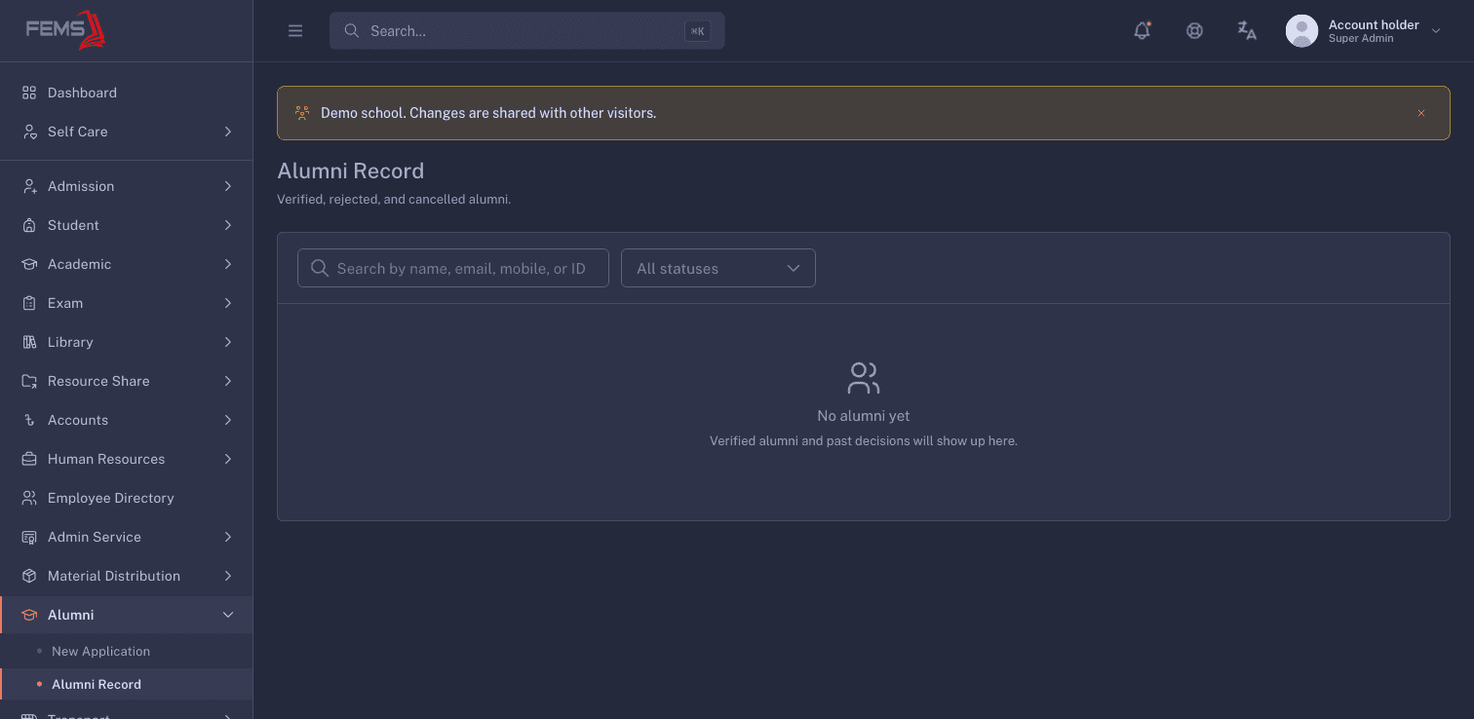Expand the Human Resources chevron
Screen dimensions: 1474x719
(228, 459)
